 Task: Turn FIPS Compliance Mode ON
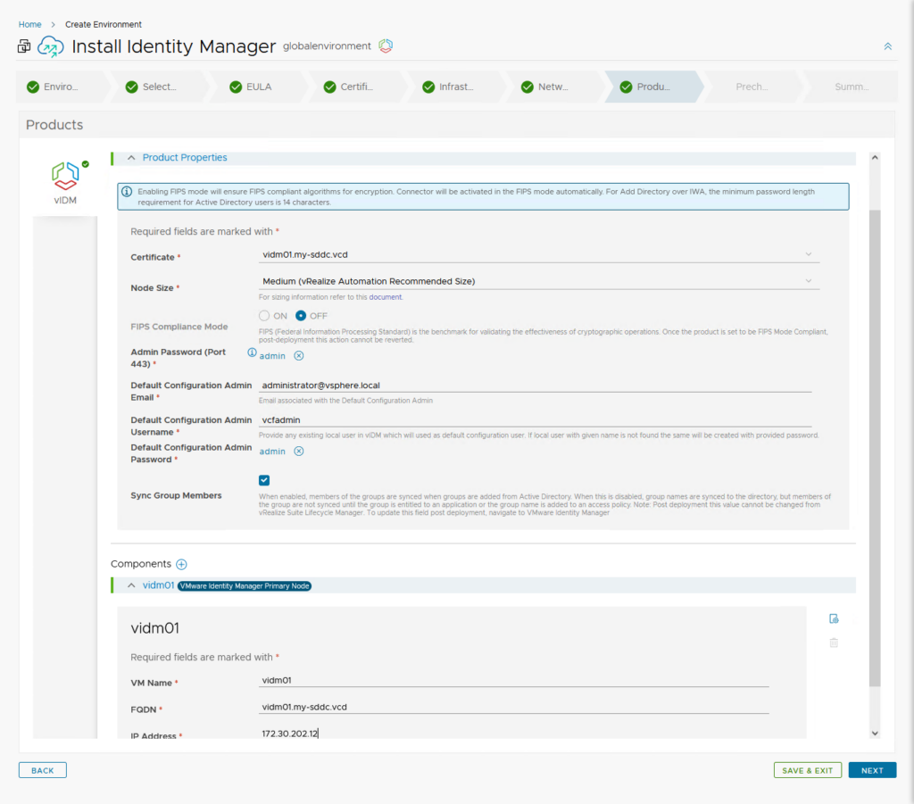click(x=264, y=316)
